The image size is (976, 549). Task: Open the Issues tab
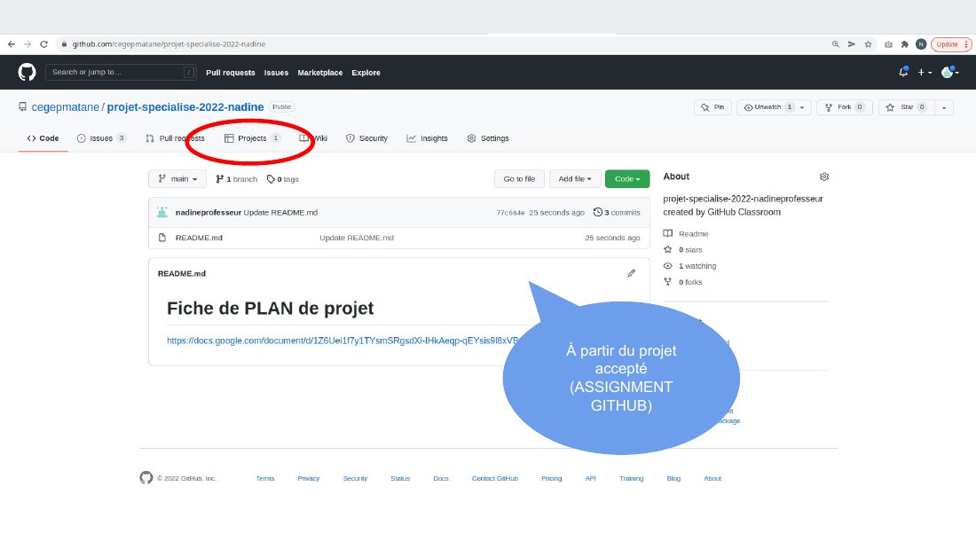pyautogui.click(x=101, y=138)
